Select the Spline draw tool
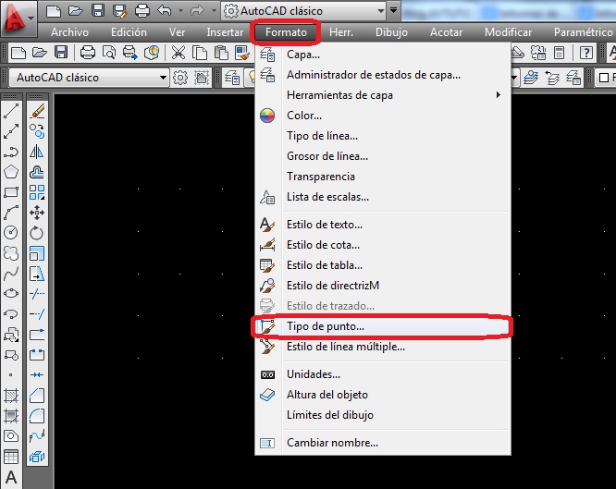Viewport: 616px width, 489px height. [11, 274]
